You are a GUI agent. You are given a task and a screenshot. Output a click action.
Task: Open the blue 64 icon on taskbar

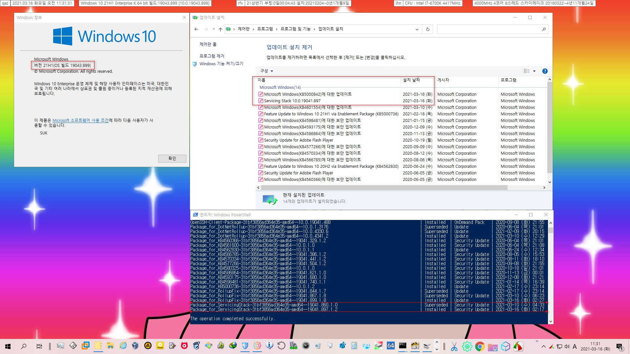click(390, 346)
